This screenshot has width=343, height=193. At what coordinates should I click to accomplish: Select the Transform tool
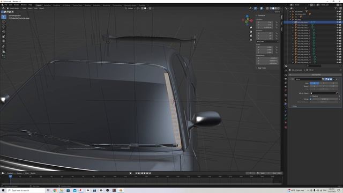click(x=4, y=41)
